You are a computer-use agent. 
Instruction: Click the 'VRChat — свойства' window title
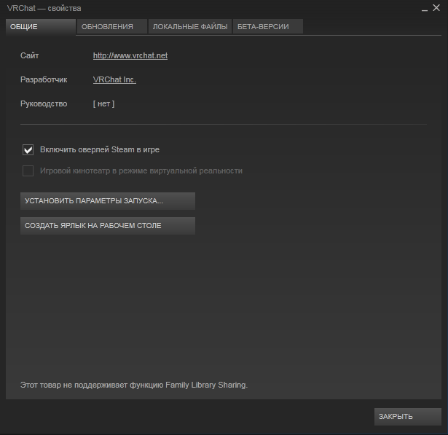click(x=44, y=8)
